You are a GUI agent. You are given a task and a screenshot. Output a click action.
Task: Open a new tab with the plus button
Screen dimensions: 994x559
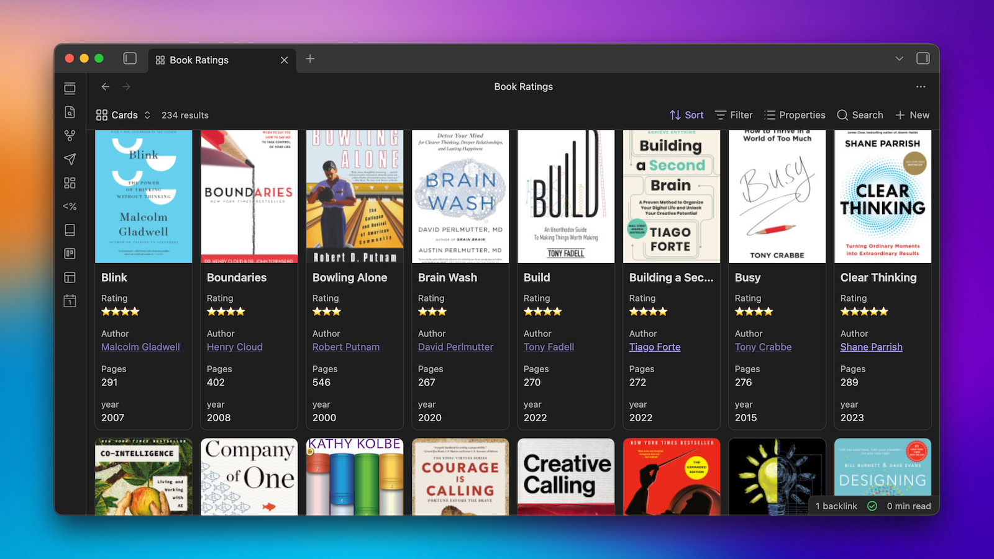[310, 59]
